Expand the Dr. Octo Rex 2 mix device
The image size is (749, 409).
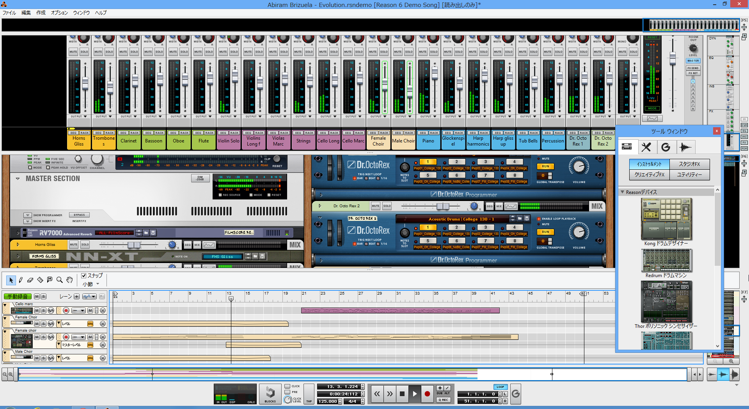pyautogui.click(x=320, y=206)
